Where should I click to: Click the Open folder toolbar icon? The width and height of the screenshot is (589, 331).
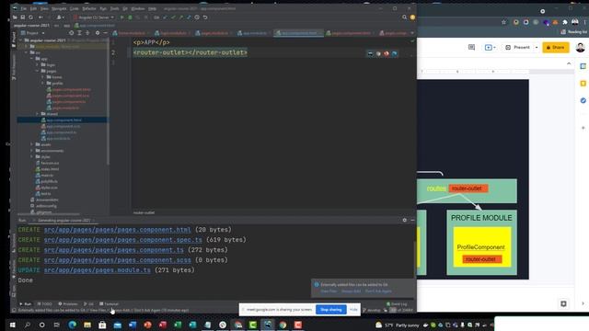[x=15, y=17]
